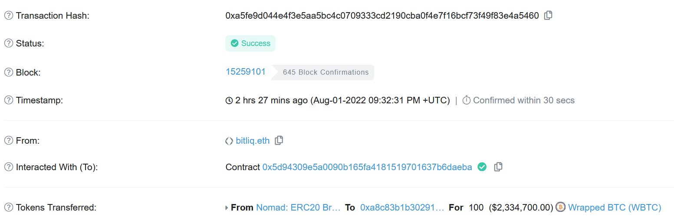Open block 15259101
674x224 pixels.
pos(246,72)
